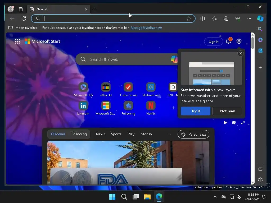
Task: Open Outlook in the sidebar
Action: point(260,50)
